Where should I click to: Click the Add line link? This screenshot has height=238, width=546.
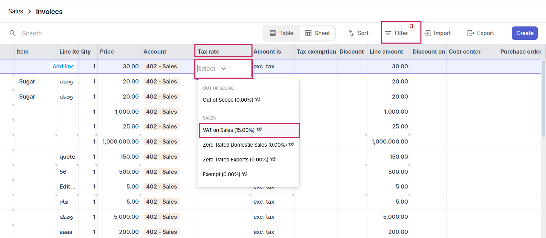tap(63, 66)
